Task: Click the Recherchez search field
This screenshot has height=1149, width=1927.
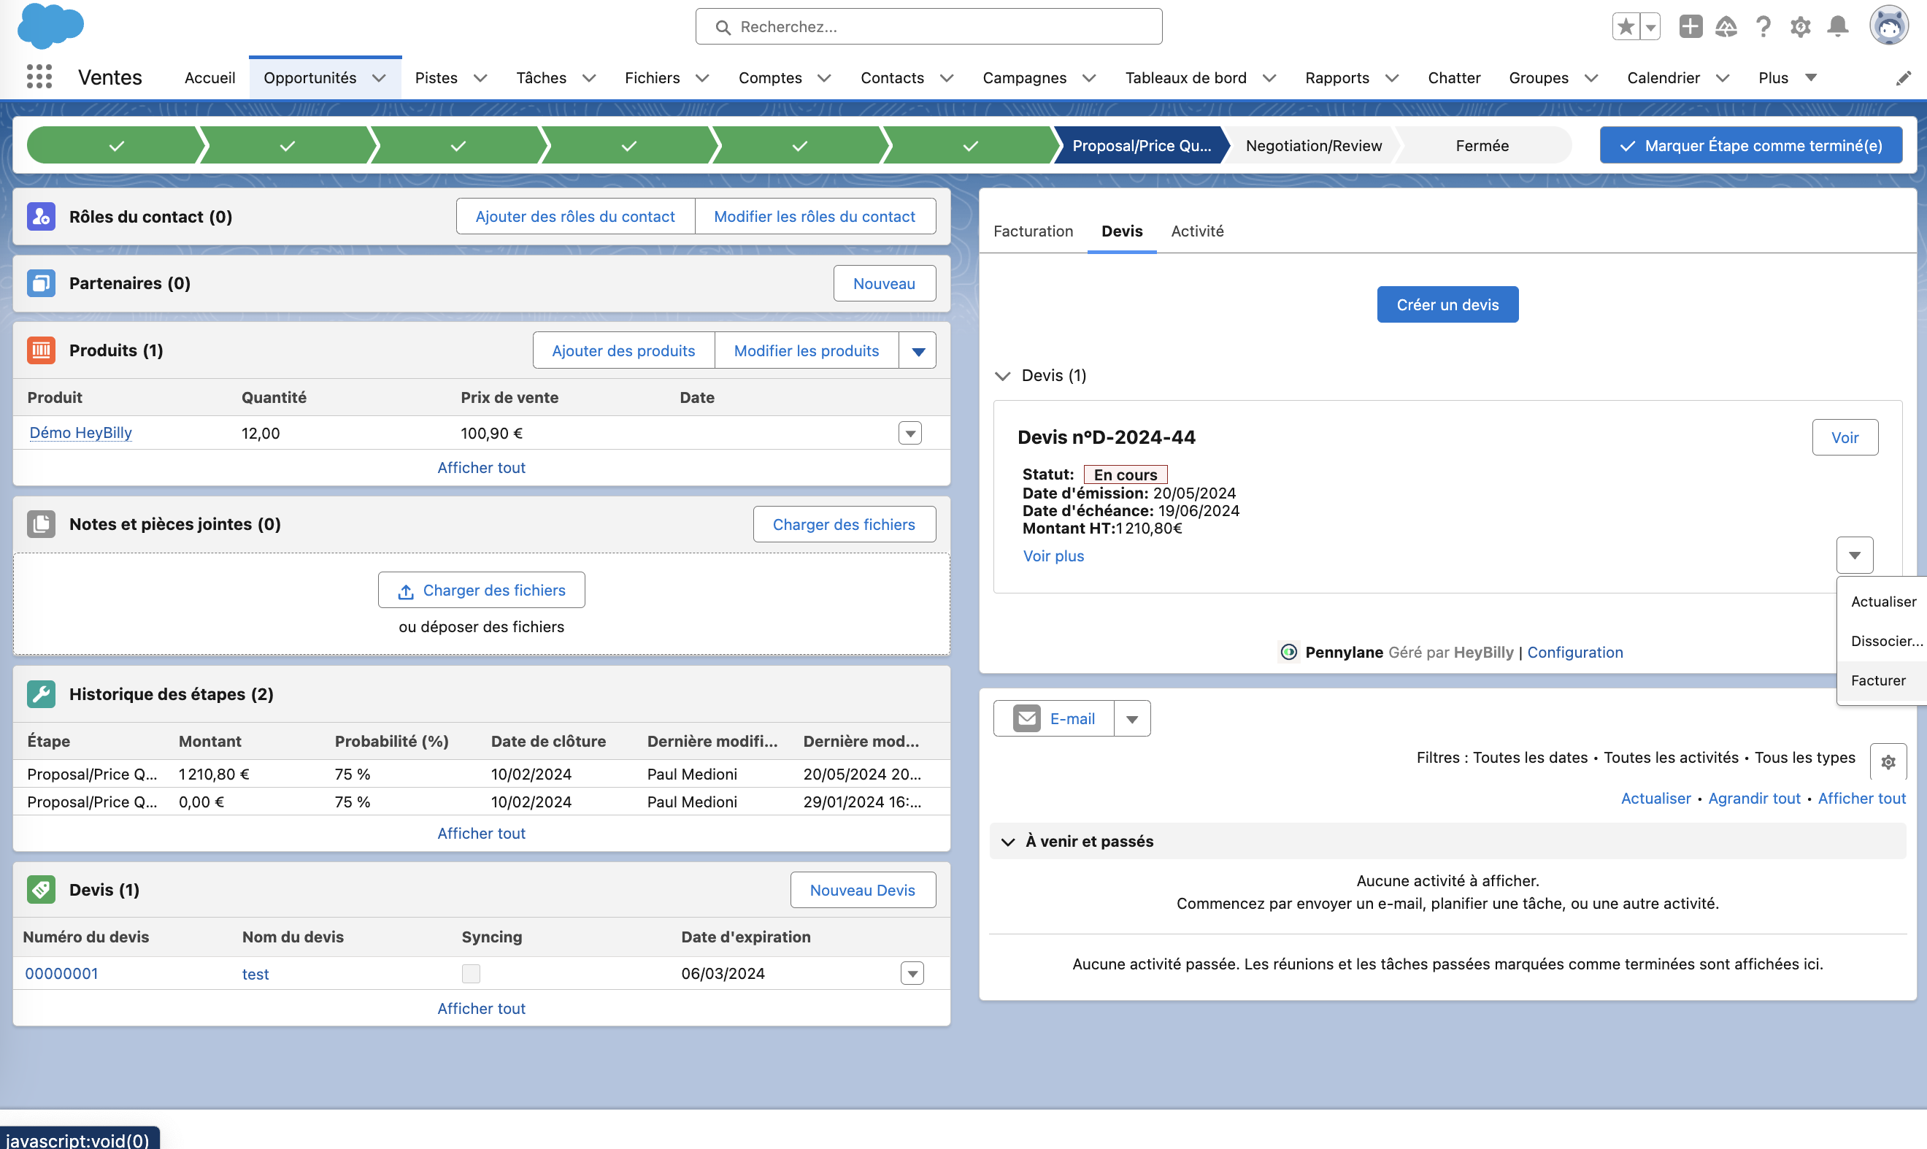Action: coord(929,27)
